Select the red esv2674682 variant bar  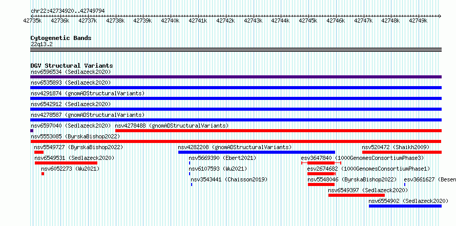[321, 174]
